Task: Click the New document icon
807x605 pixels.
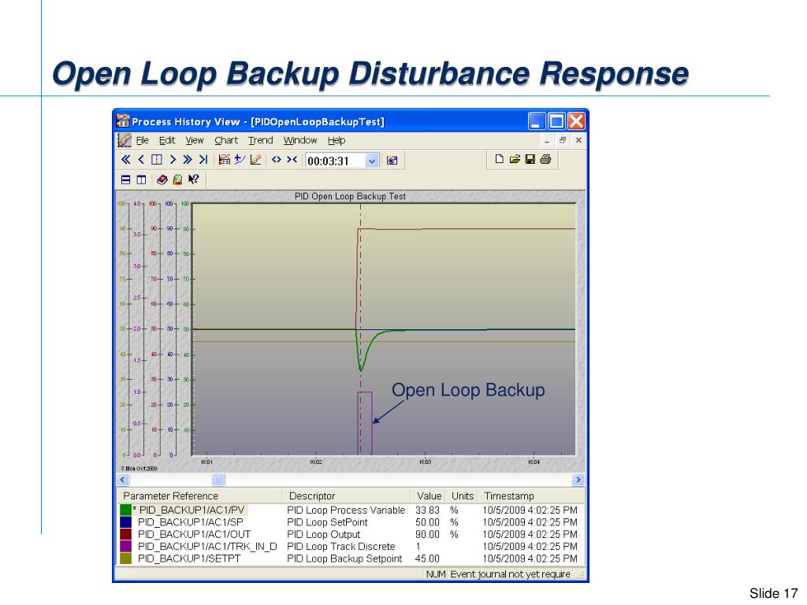Action: (499, 159)
